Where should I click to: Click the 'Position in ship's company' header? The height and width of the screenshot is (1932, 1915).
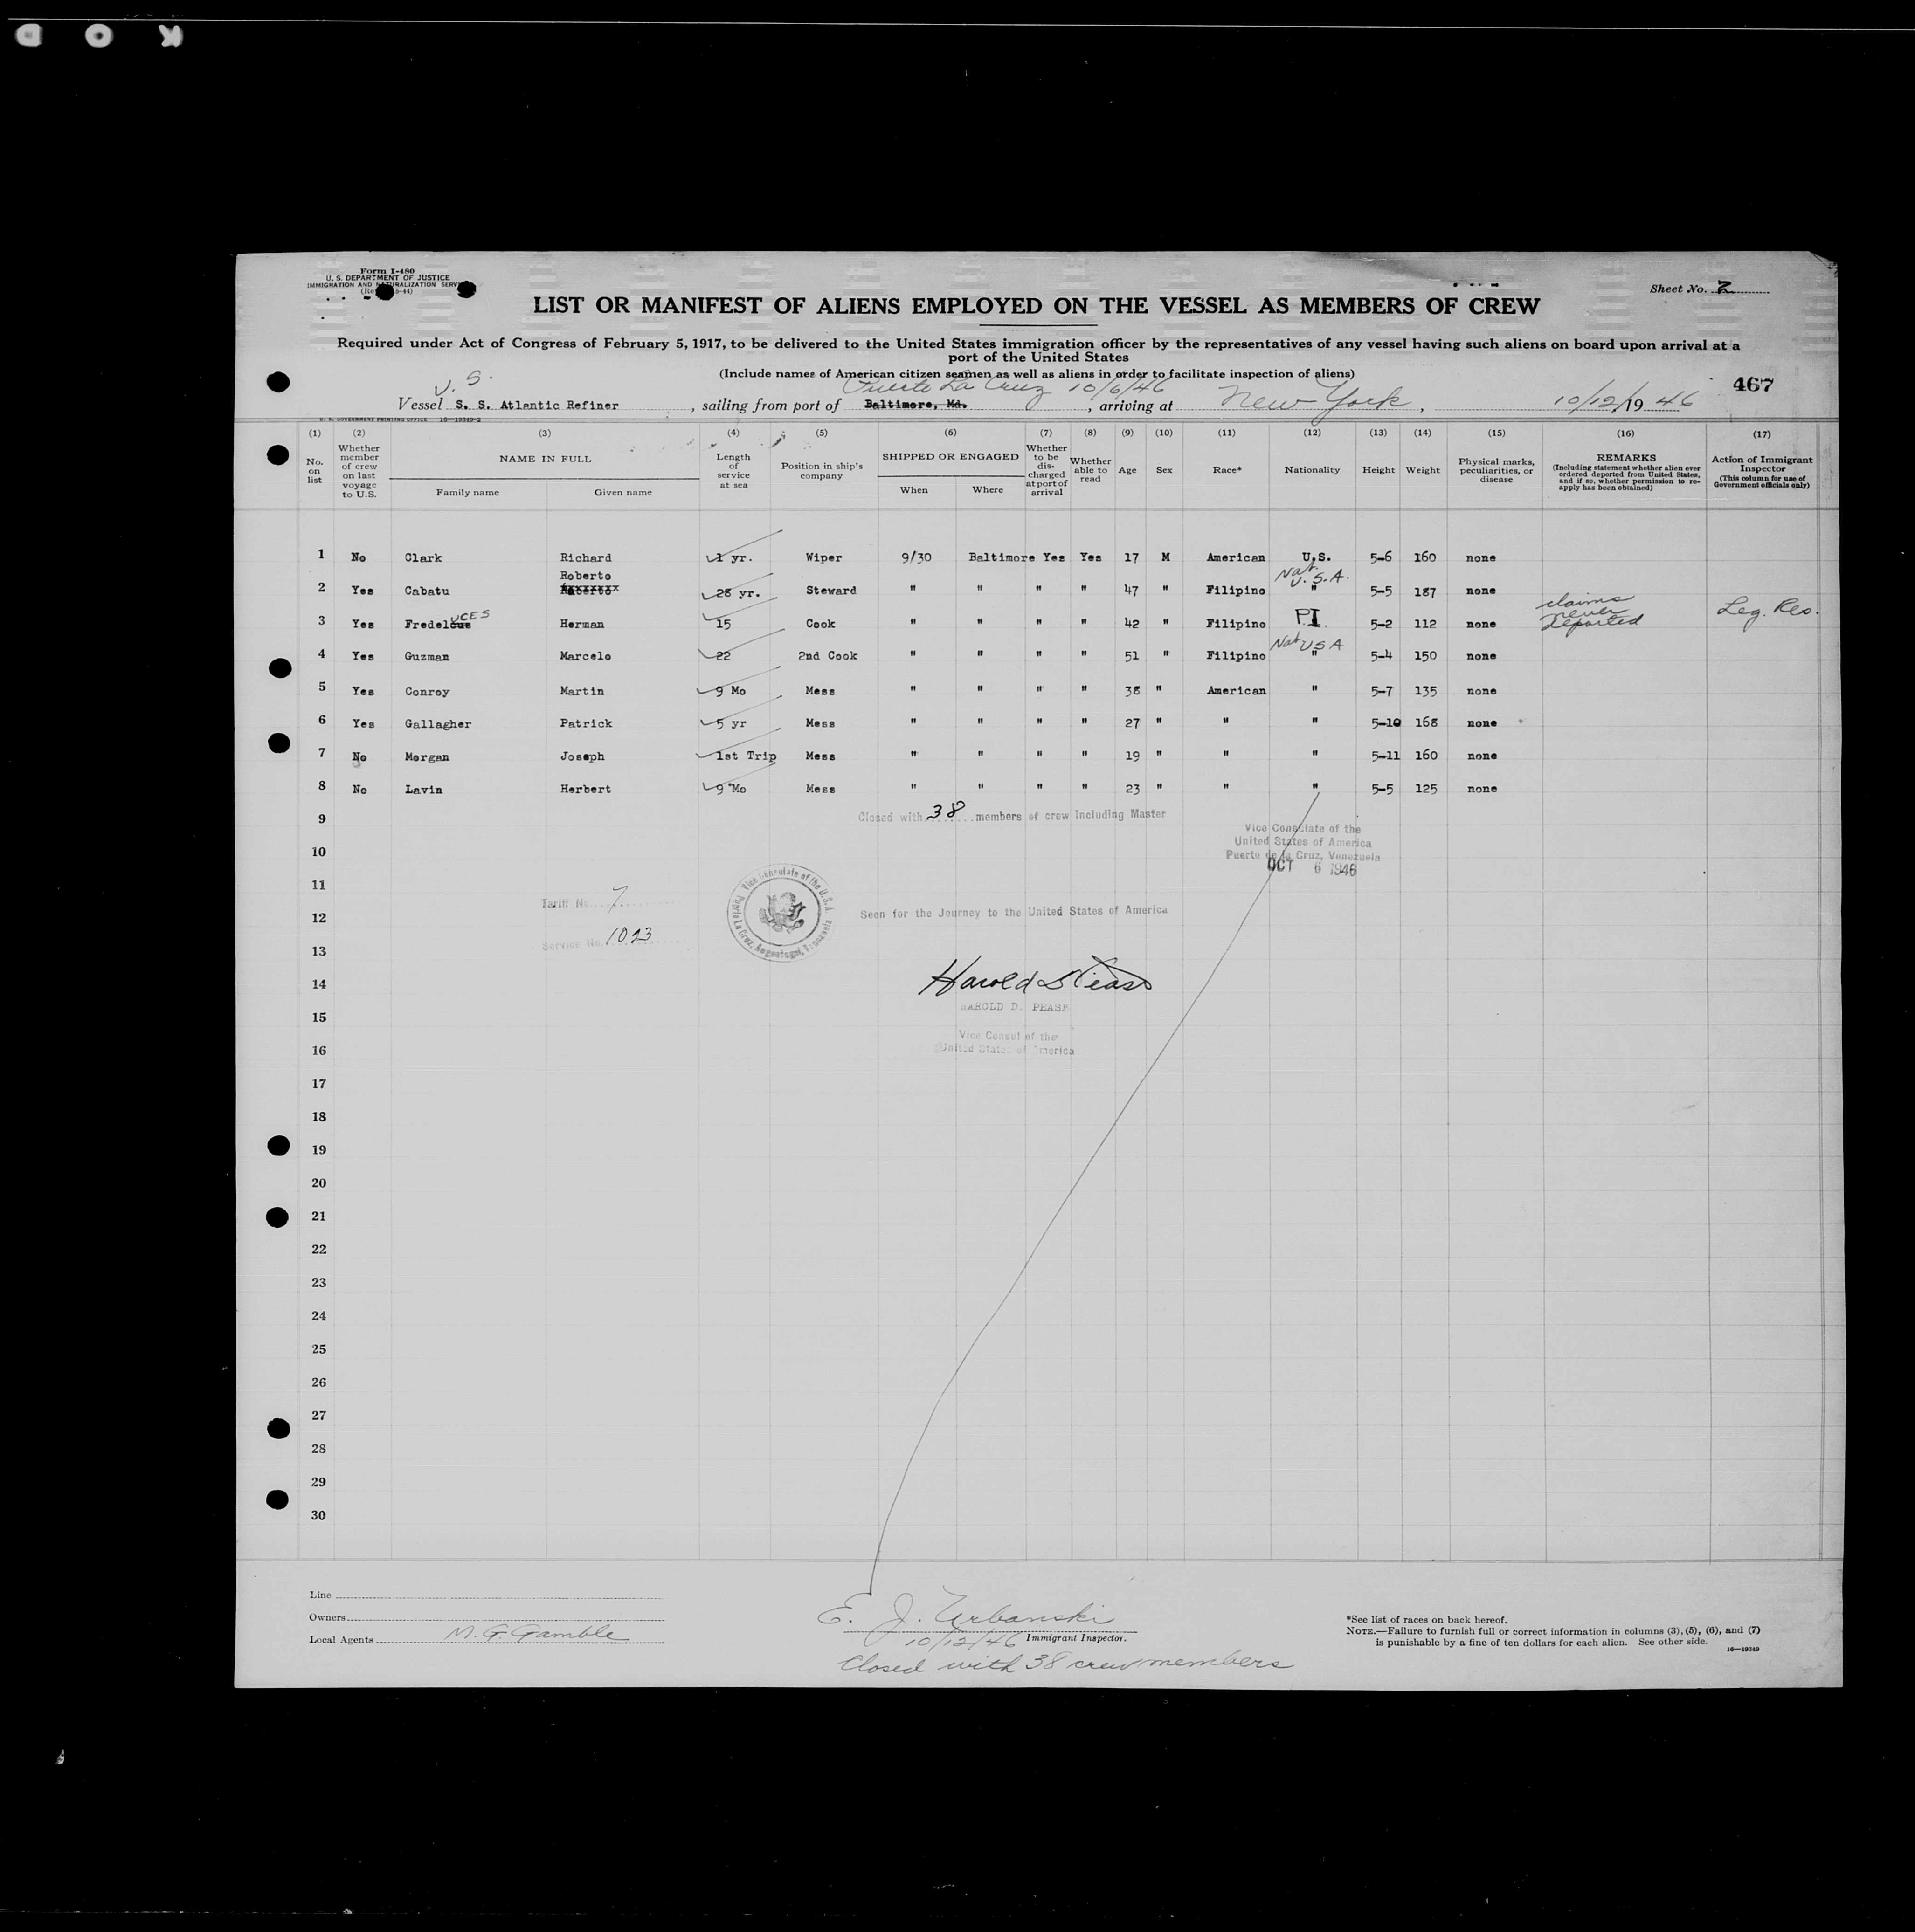pos(822,471)
